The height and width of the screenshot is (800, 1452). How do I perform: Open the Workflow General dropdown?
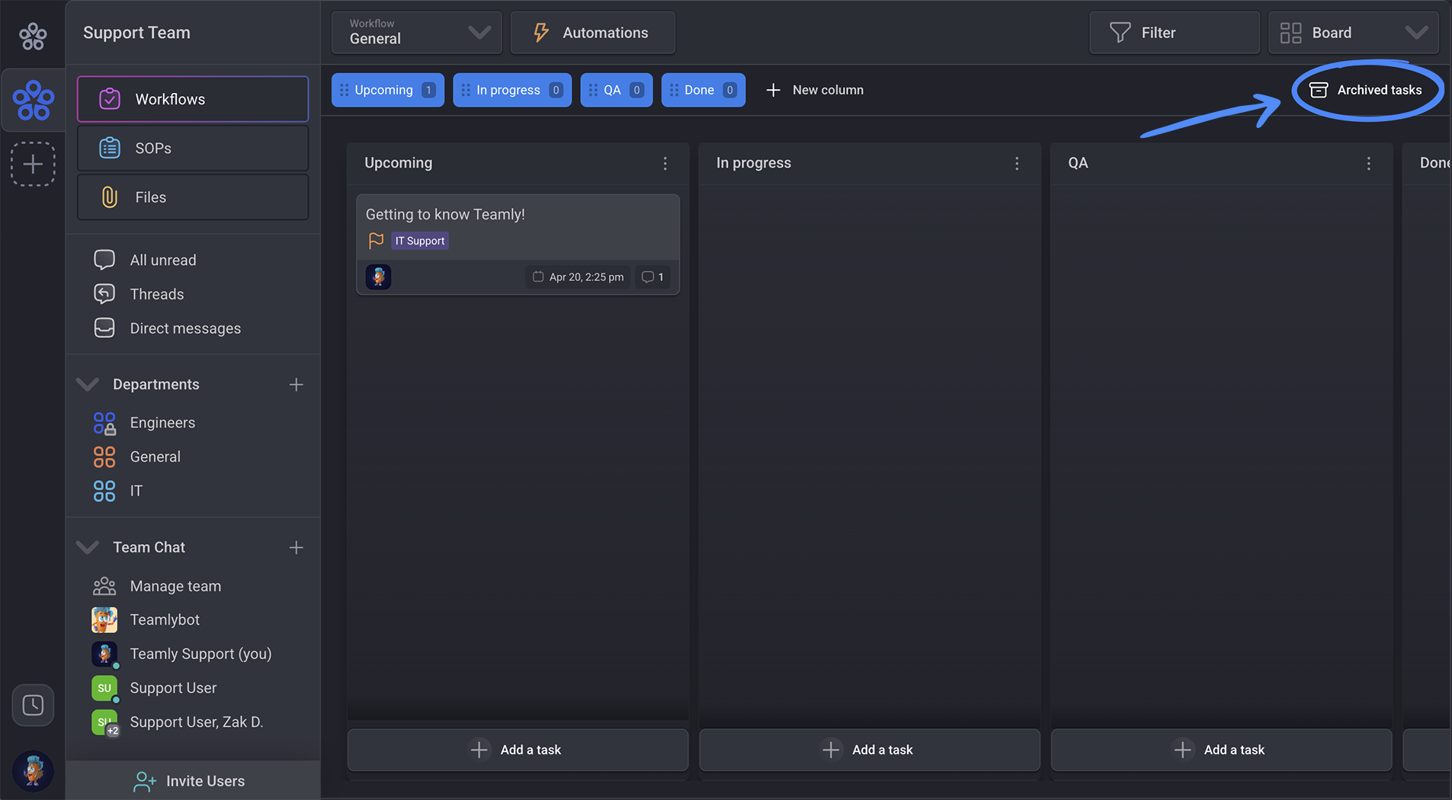[417, 33]
